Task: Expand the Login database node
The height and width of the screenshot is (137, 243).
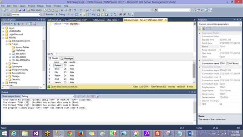Action: (x=3, y=28)
